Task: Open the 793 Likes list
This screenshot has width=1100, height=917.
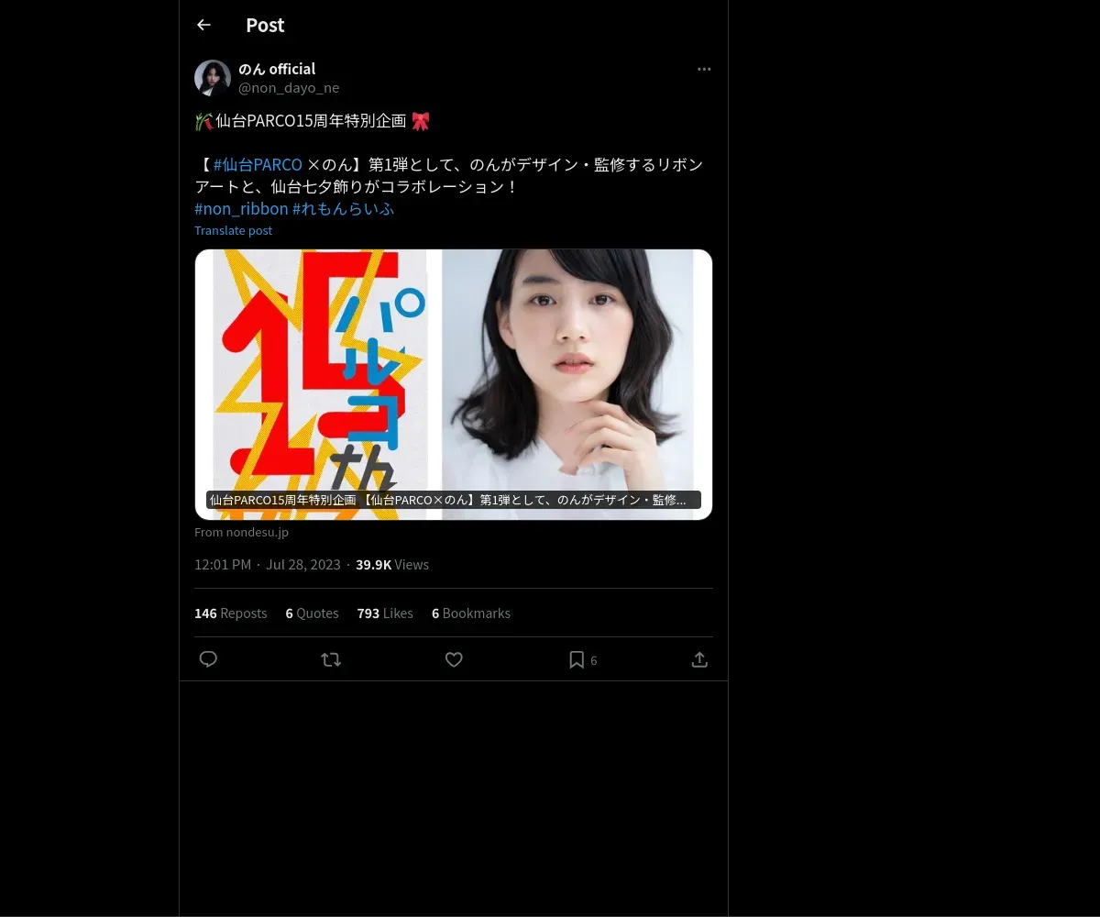Action: coord(385,613)
